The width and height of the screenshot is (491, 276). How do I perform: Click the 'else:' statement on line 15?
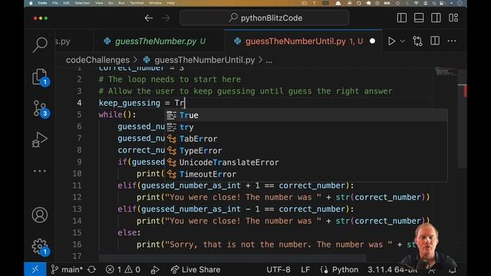[129, 232]
